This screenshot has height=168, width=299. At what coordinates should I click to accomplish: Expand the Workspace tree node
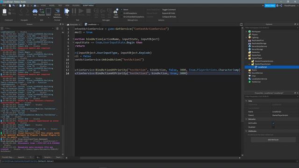coord(246,32)
